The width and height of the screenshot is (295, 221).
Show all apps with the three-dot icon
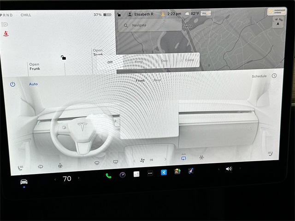(150, 173)
